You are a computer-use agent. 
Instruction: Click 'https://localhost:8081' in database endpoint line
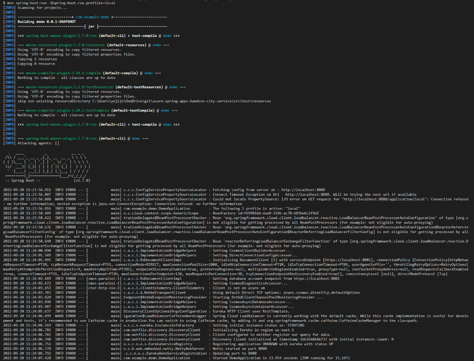(x=317, y=279)
